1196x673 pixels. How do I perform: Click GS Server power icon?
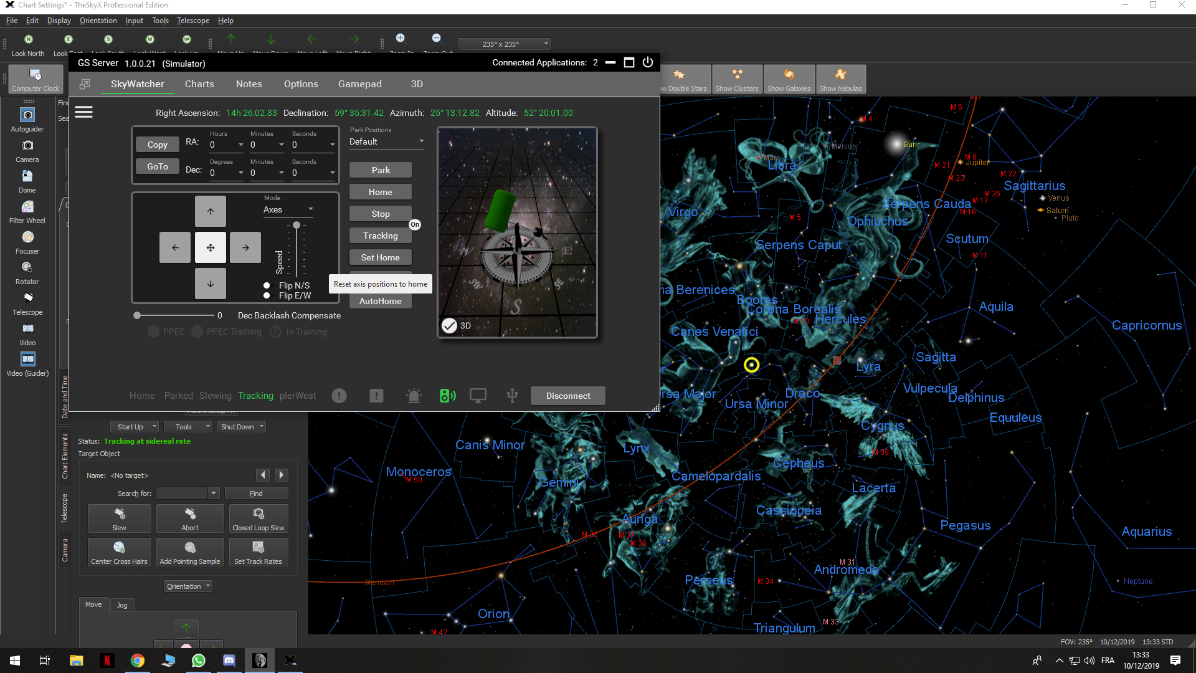648,62
